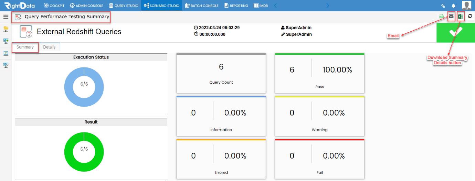Export results with the CSV icon
The height and width of the screenshot is (181, 475).
pos(442,17)
